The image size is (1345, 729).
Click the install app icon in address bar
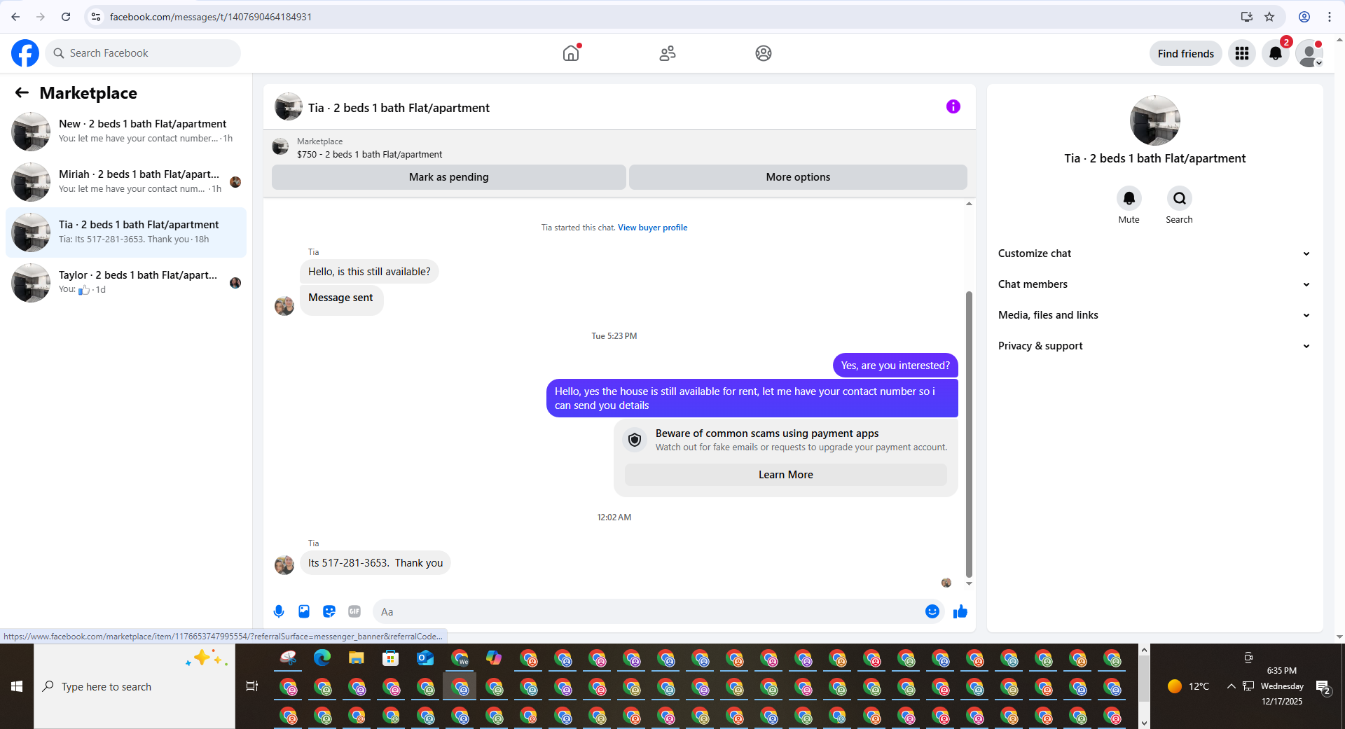(x=1247, y=17)
